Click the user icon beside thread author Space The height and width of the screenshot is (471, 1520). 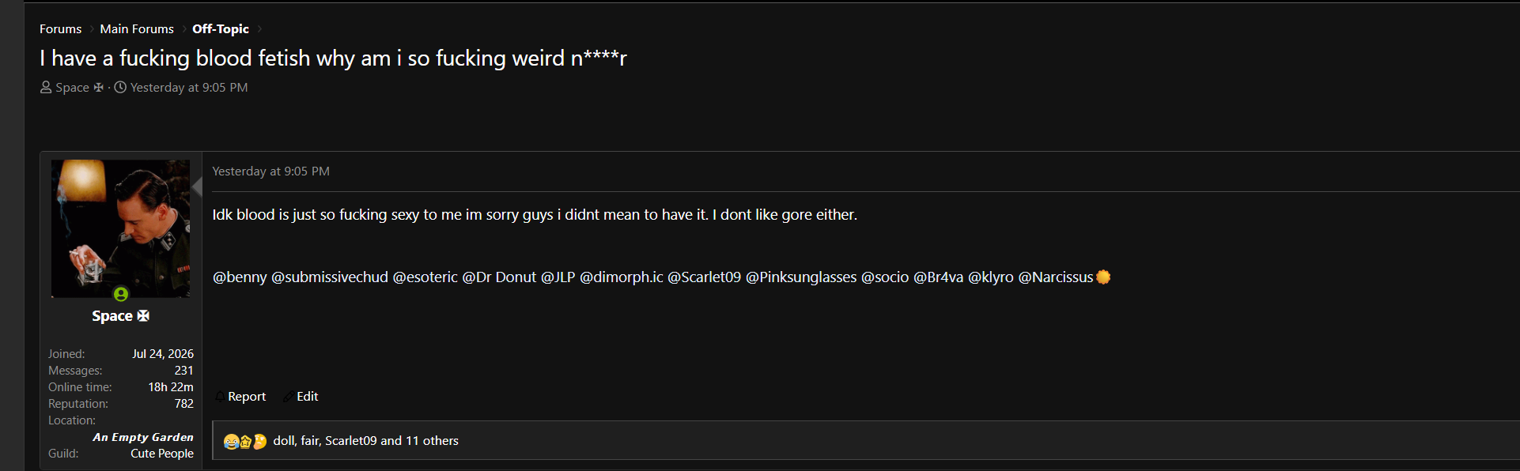click(x=46, y=87)
